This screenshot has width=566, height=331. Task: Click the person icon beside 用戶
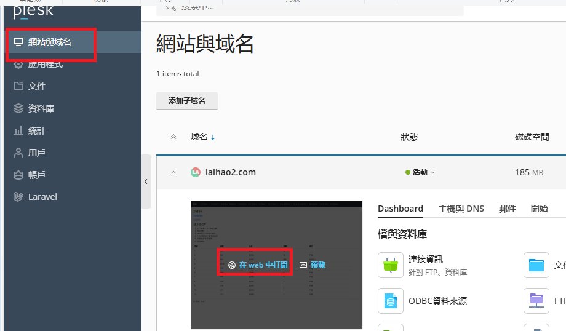pyautogui.click(x=18, y=153)
